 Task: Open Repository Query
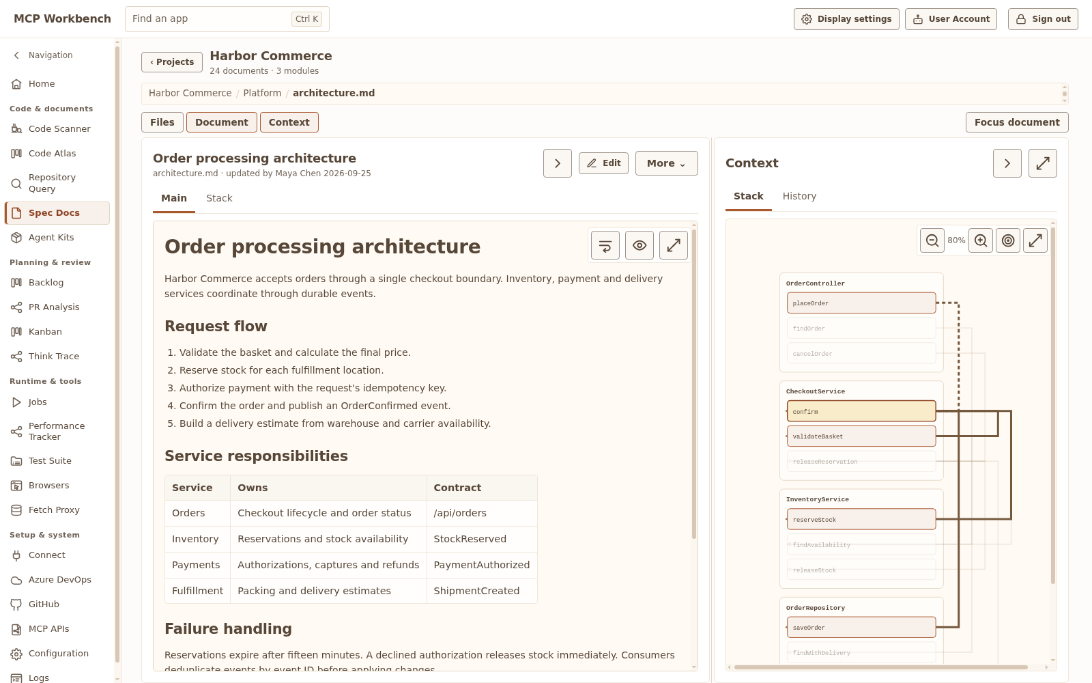point(57,183)
